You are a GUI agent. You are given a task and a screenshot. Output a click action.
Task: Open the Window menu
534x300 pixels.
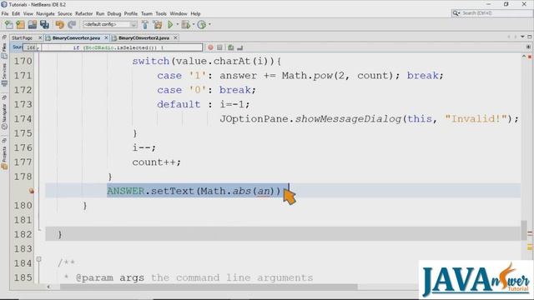pos(179,13)
